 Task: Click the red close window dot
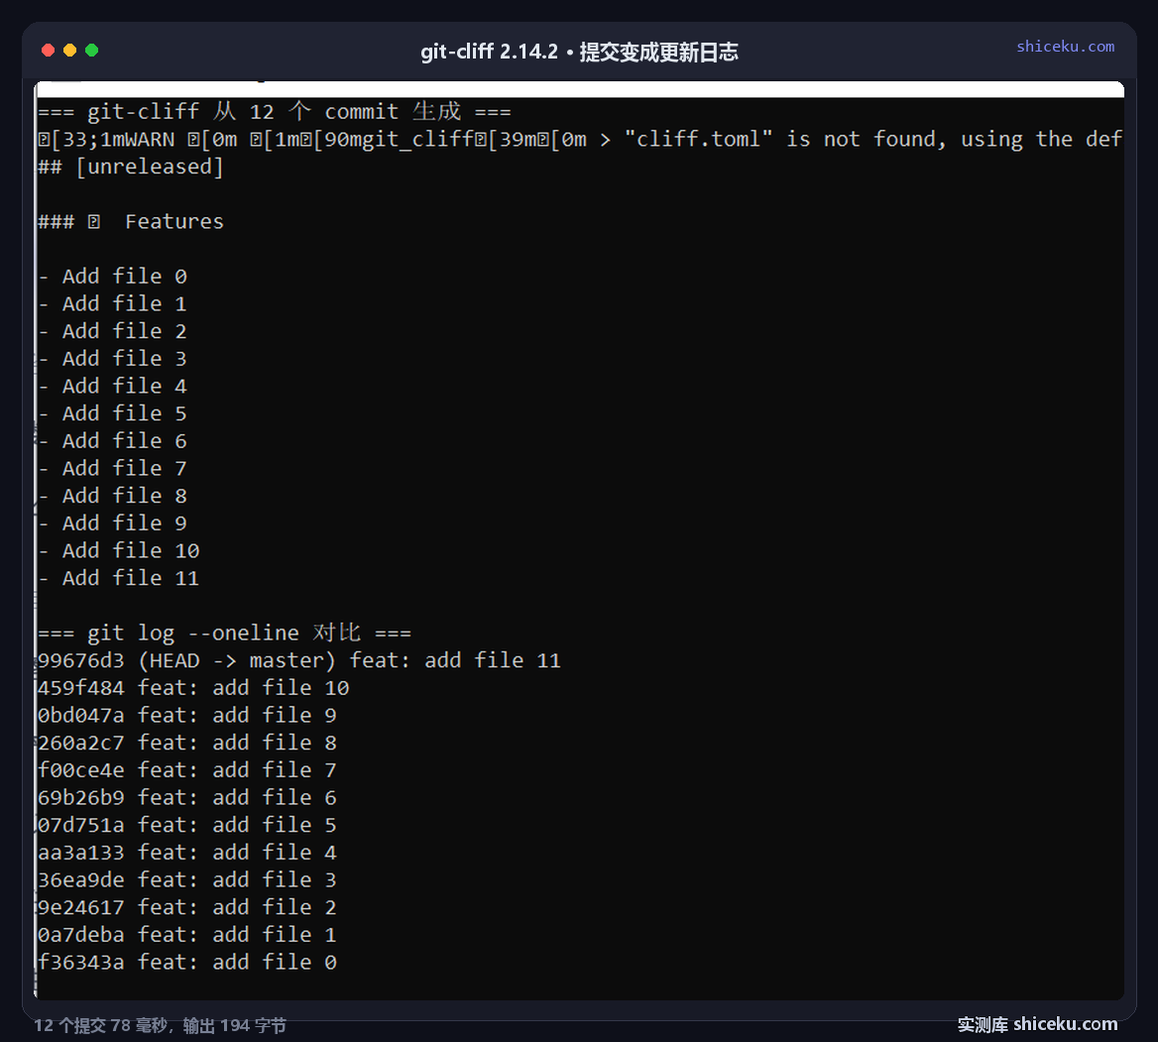48,51
